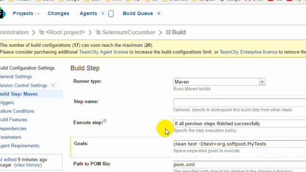Follow the TeamCity Enterprise license link

249,52
